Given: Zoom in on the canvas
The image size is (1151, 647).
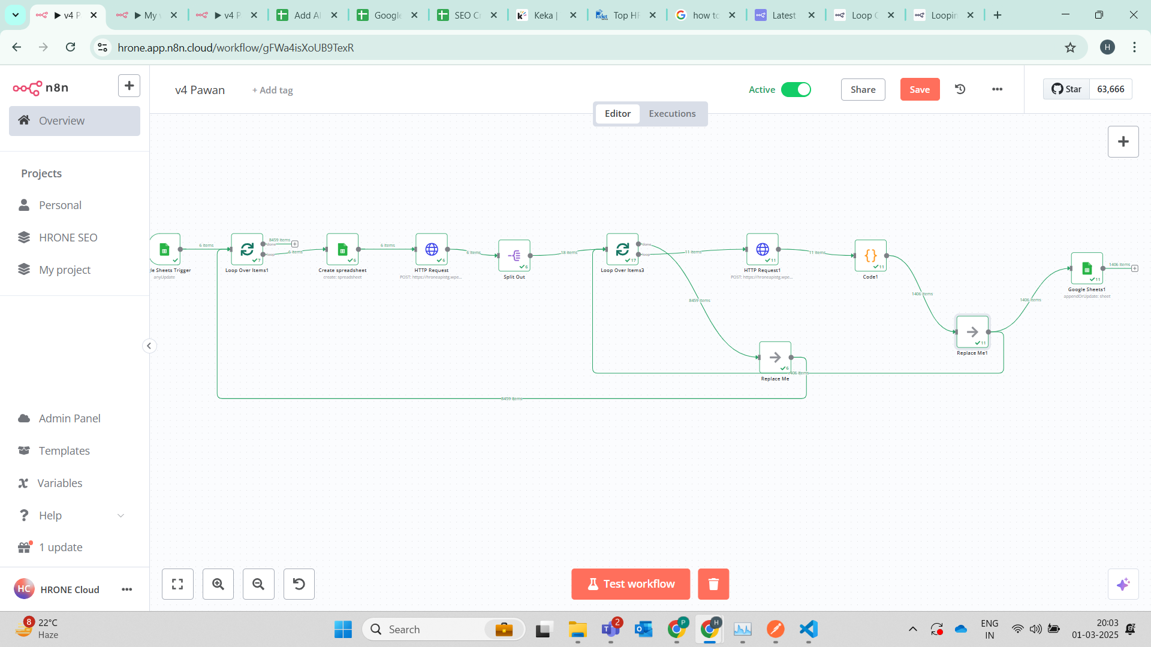Looking at the screenshot, I should tap(218, 584).
